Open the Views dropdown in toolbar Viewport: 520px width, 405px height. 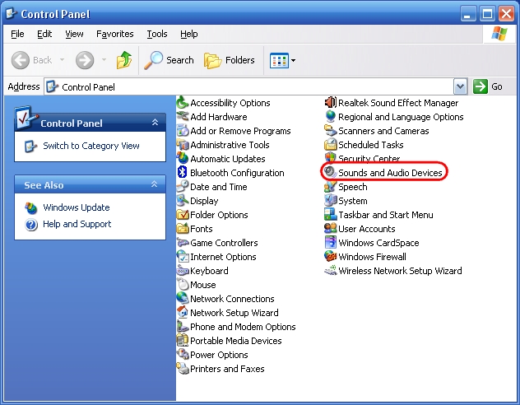(282, 60)
